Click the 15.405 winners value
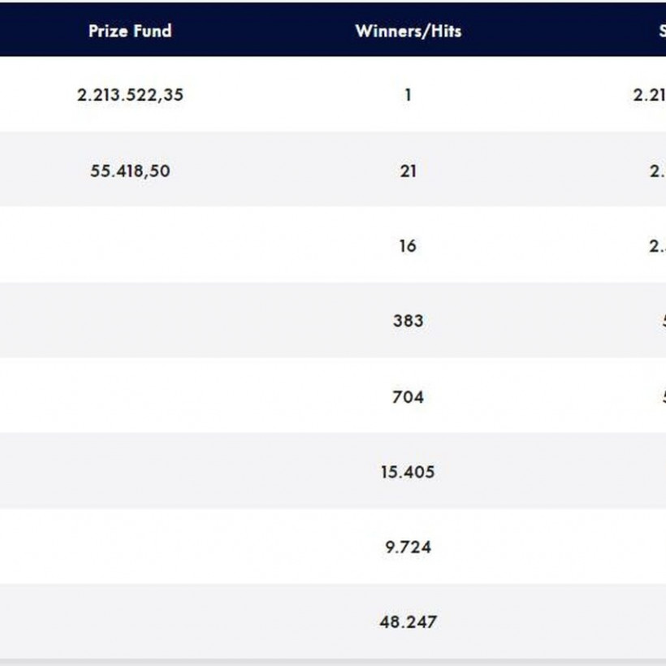Image resolution: width=666 pixels, height=666 pixels. (408, 471)
